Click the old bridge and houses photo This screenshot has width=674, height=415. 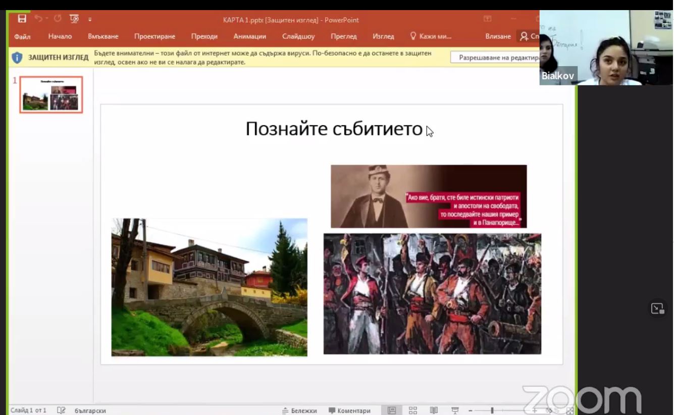pos(209,287)
